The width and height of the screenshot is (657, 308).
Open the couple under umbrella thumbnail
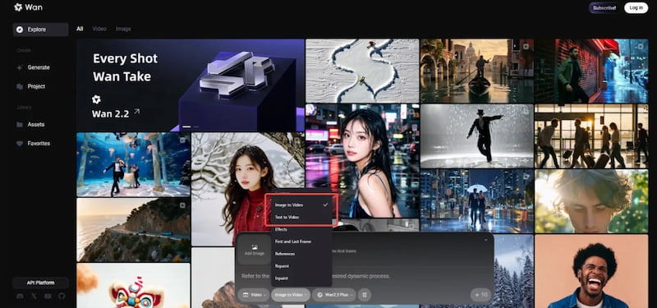point(477,201)
